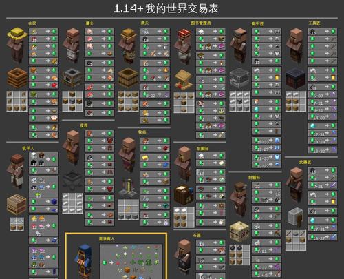Click the farmer villager with straw hat

(17, 45)
